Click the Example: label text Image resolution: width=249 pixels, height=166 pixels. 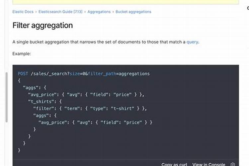click(22, 54)
